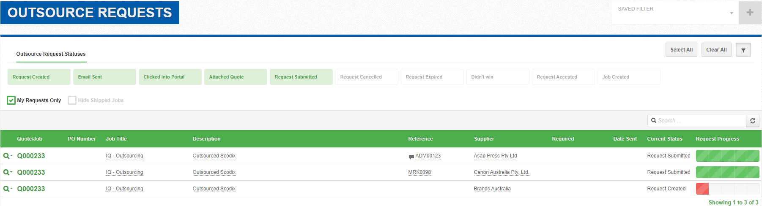This screenshot has height=206, width=762.
Task: Focus the Search input field
Action: (697, 121)
